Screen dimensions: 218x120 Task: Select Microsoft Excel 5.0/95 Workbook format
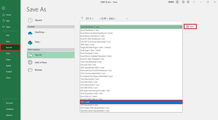pos(131,71)
